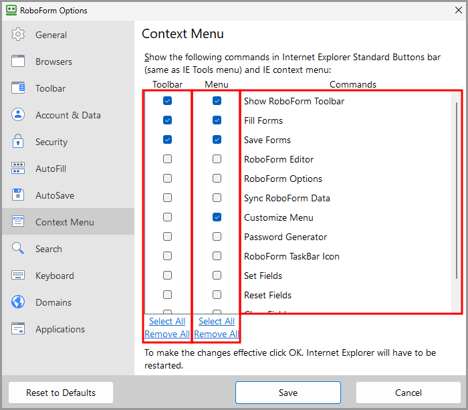Click Remove All under Toolbar column
The height and width of the screenshot is (410, 468).
pos(167,334)
